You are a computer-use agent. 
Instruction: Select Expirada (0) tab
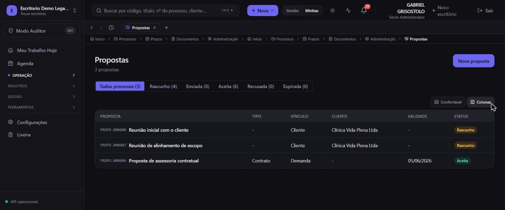point(296,86)
